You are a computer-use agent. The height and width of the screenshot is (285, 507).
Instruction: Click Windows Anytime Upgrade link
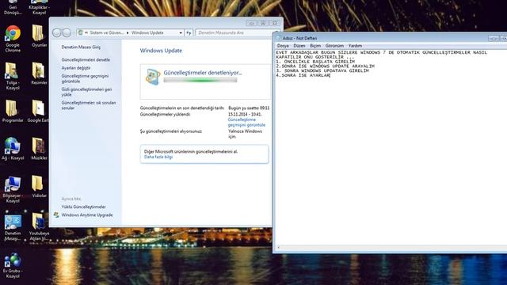[87, 215]
